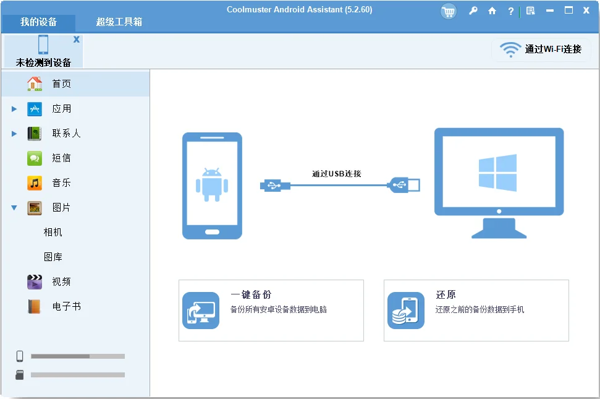Viewport: 600px width, 399px height.
Task: Select the 未检测到设备 device tab
Action: 43,51
